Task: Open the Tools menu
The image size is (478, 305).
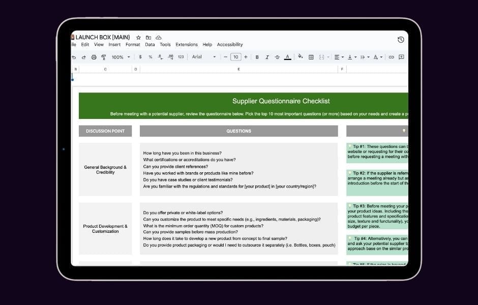Action: pyautogui.click(x=165, y=45)
